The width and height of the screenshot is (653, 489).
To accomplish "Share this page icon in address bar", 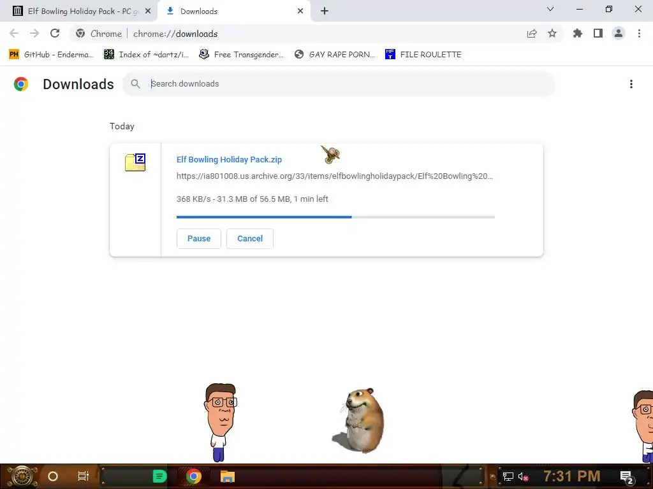I will [531, 34].
